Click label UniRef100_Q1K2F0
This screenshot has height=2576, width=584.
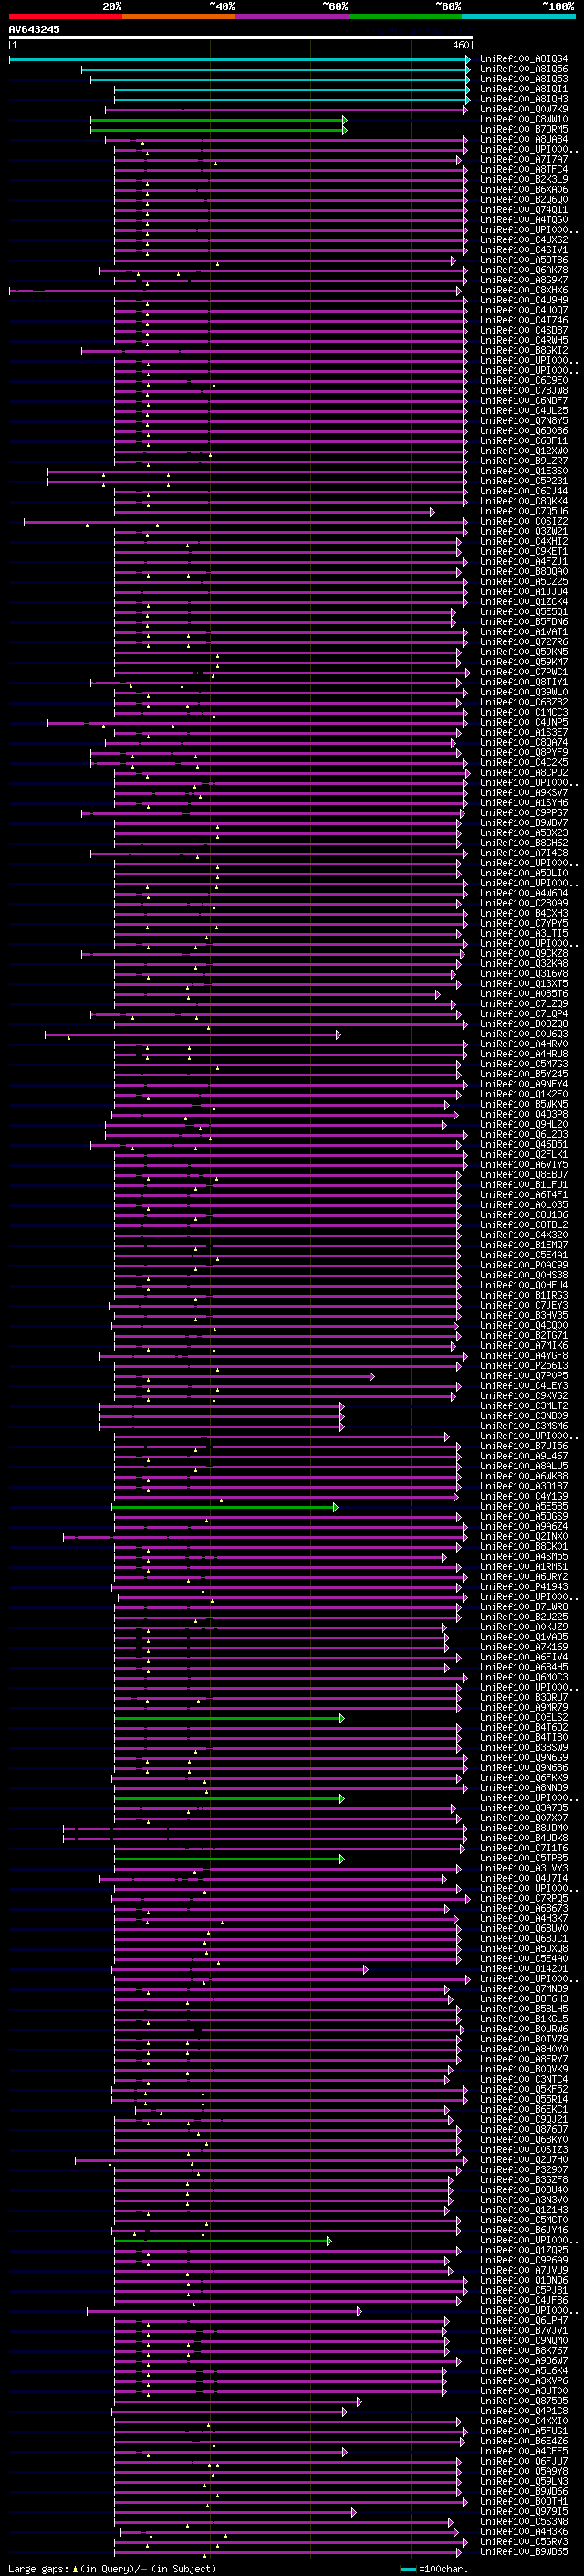(524, 1094)
